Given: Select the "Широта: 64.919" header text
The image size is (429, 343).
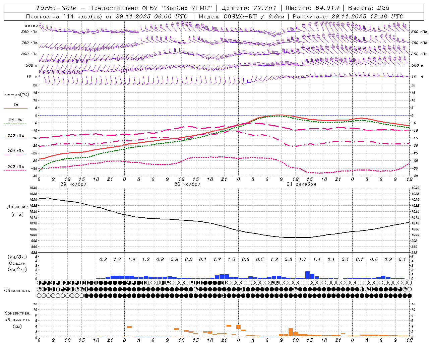Looking at the screenshot, I should click(x=312, y=8).
